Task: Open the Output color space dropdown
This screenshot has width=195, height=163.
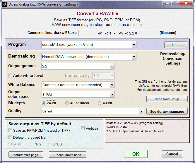Action: point(78,94)
